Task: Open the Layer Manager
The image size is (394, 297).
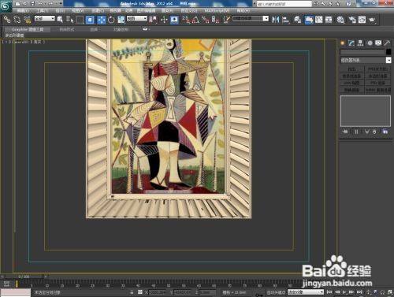Action: pyautogui.click(x=298, y=20)
